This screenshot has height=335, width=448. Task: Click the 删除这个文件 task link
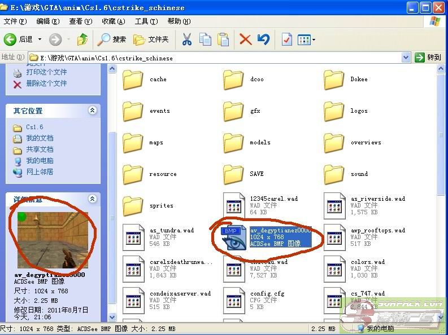pos(46,83)
